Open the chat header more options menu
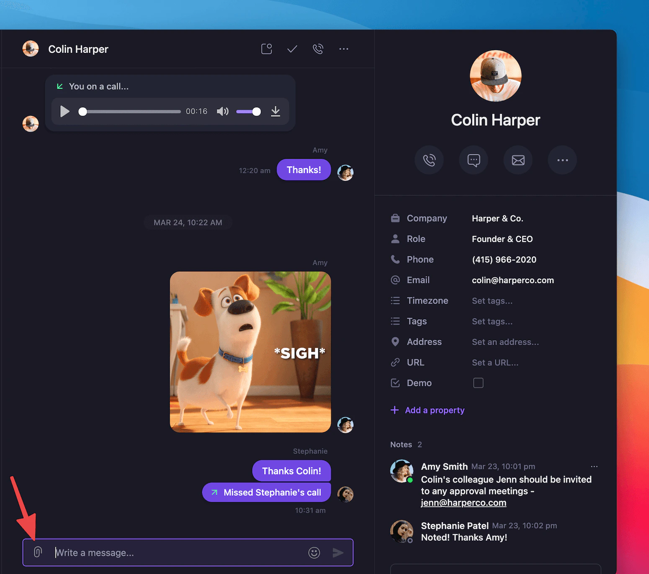 (x=344, y=49)
